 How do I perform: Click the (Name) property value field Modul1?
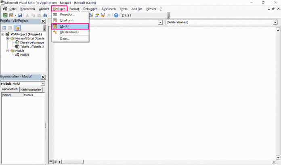[x=34, y=95]
